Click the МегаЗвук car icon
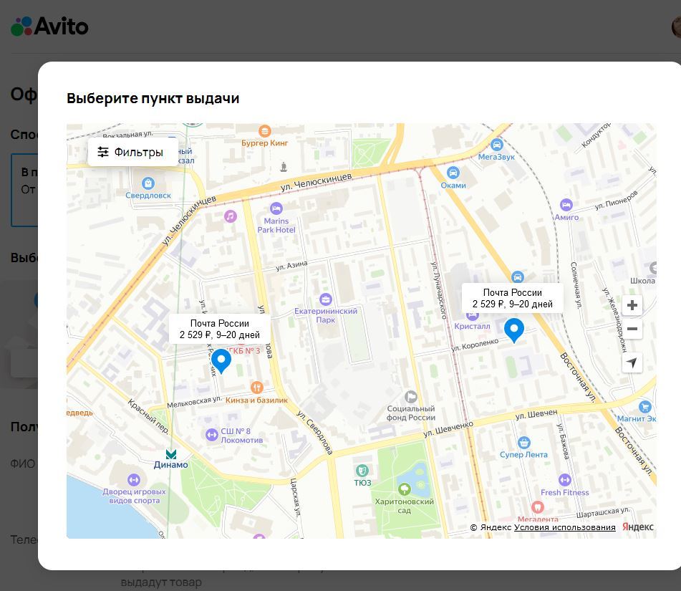681x591 pixels. 496,145
